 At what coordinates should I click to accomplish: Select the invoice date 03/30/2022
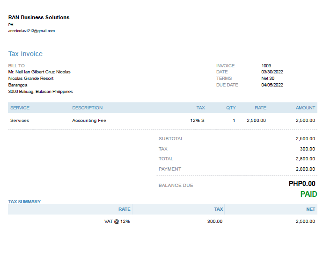pos(272,72)
